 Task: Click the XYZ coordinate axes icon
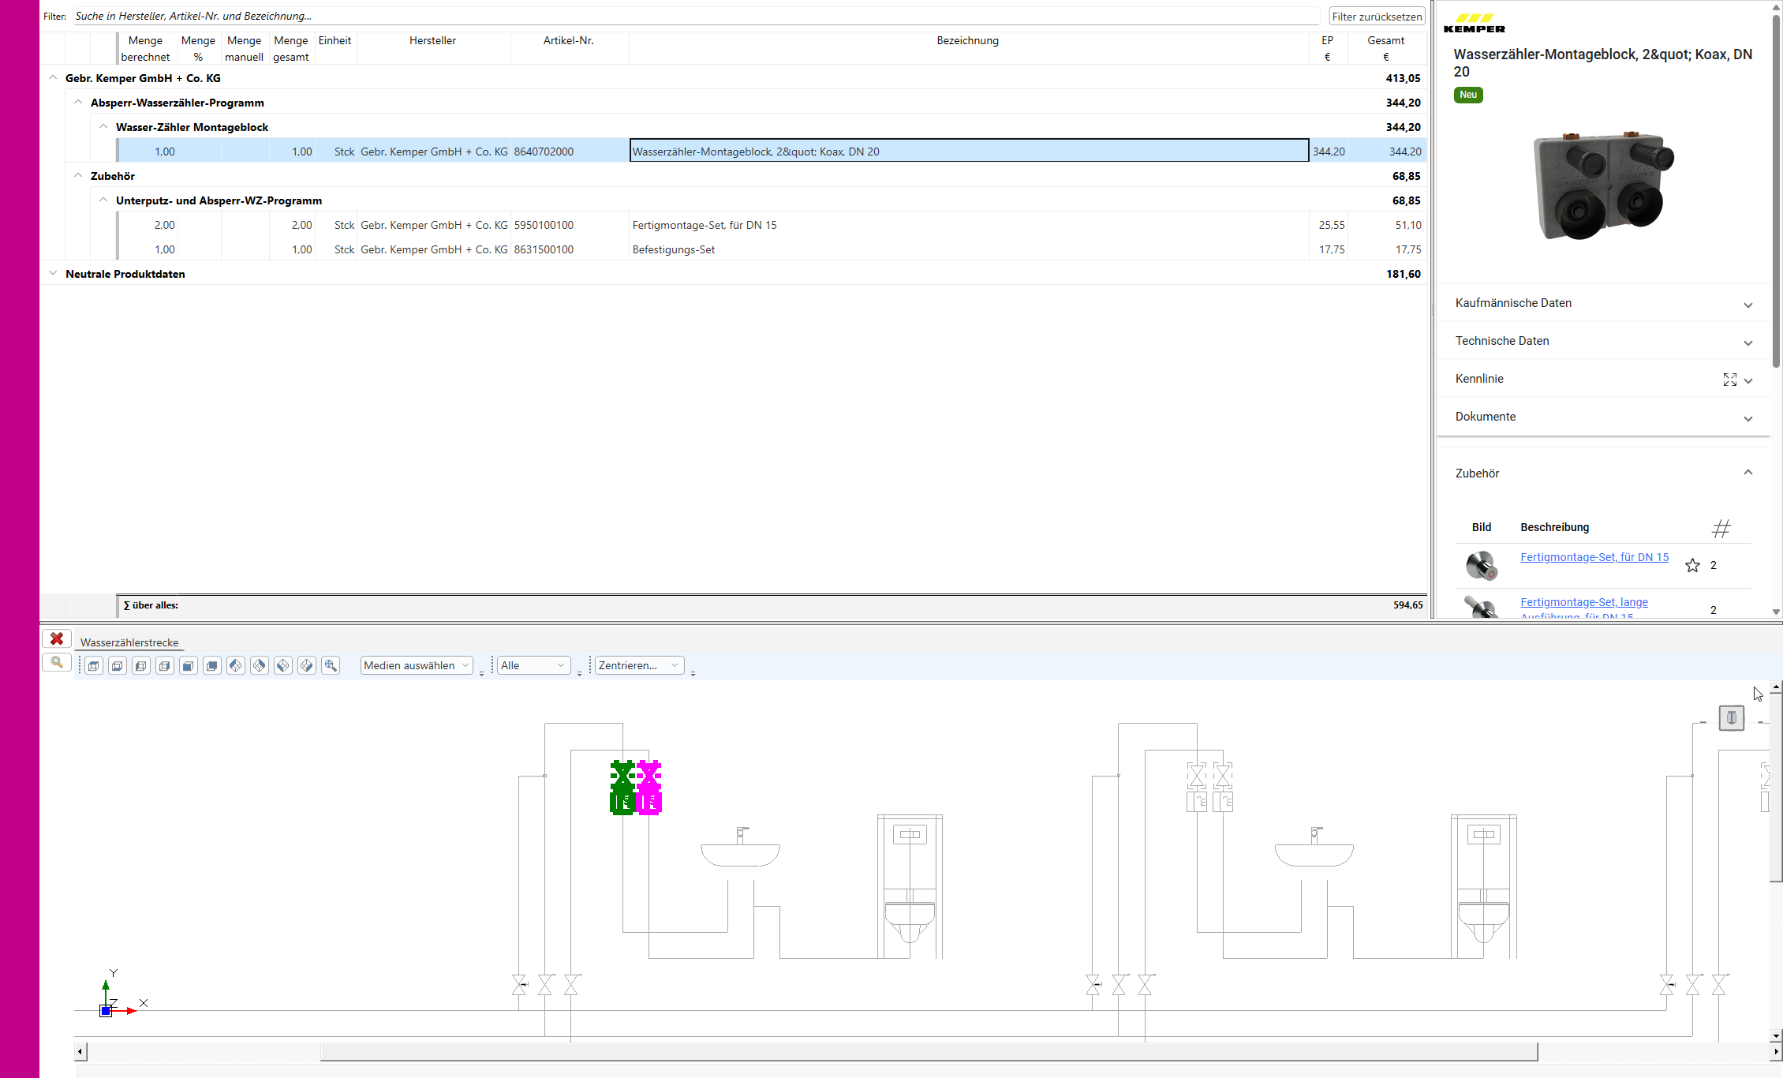121,994
